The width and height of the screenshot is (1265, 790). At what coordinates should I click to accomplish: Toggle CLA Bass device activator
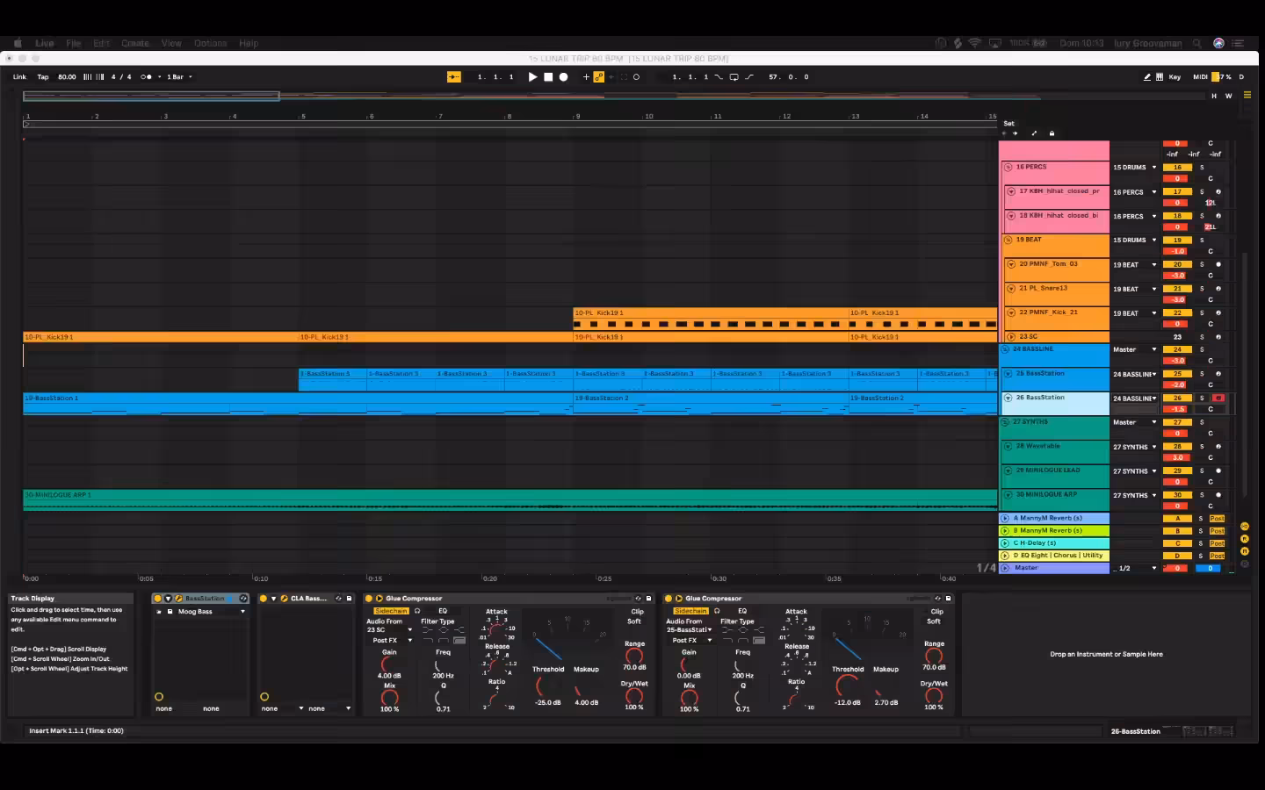pyautogui.click(x=263, y=599)
